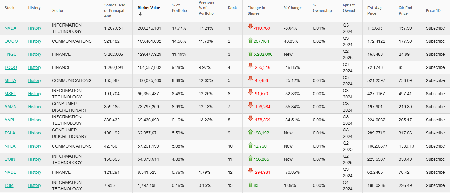Open the AMZN stock link

(11, 107)
